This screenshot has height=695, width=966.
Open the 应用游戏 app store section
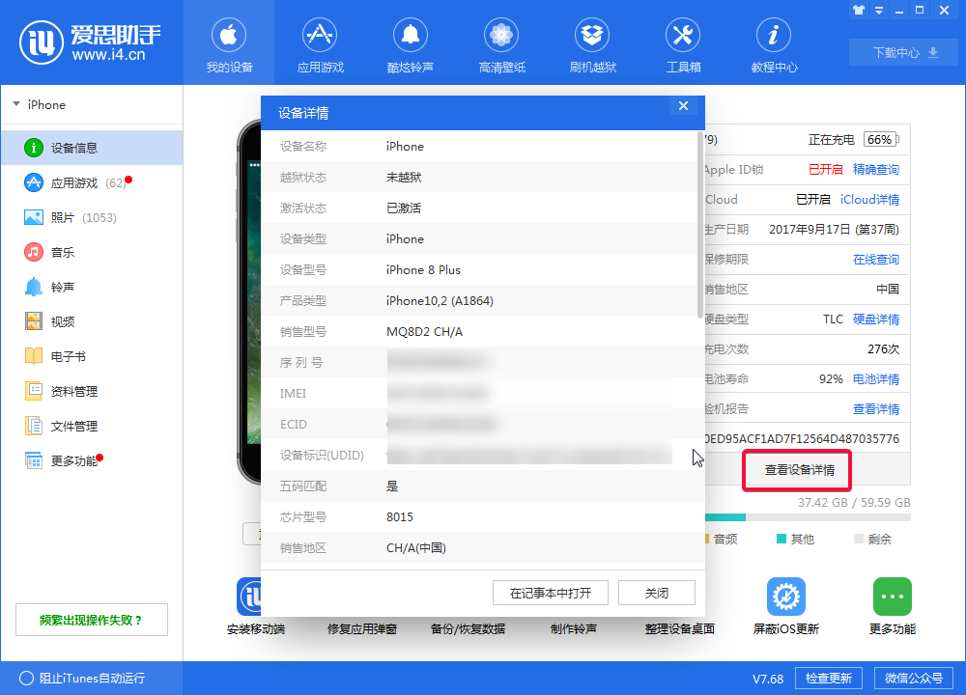click(x=320, y=43)
